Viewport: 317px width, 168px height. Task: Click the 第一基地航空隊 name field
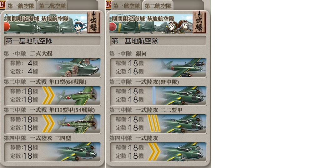coord(52,41)
